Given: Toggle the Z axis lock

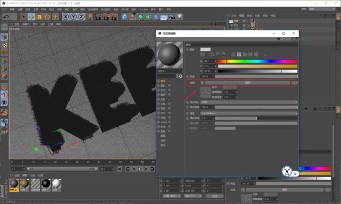Looking at the screenshot, I should [x=82, y=17].
